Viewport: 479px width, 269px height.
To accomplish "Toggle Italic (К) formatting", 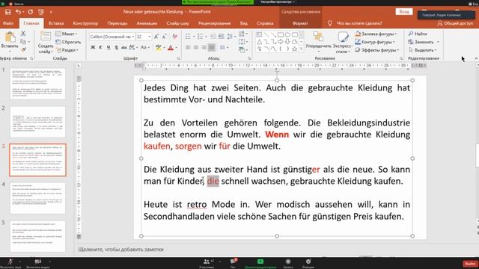I will 100,48.
